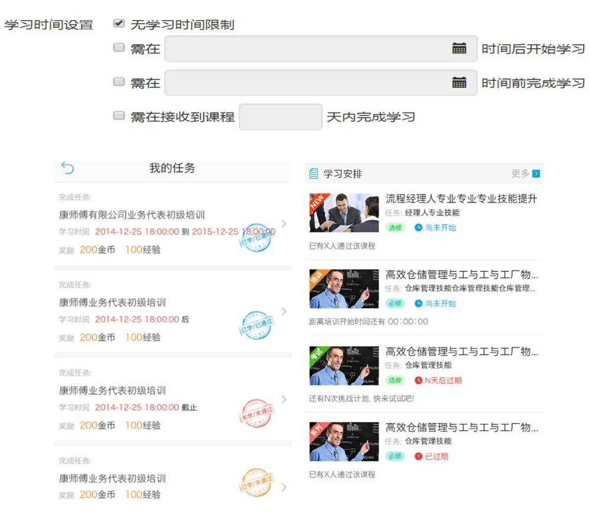
Task: Click the 更多 link in 学习安排
Action: (520, 174)
